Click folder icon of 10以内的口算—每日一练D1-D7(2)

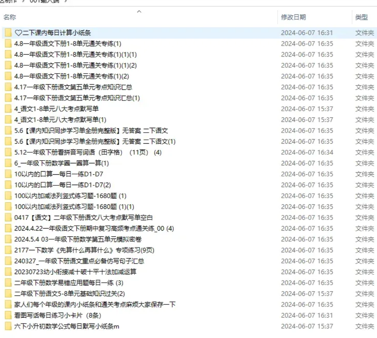pyautogui.click(x=8, y=185)
